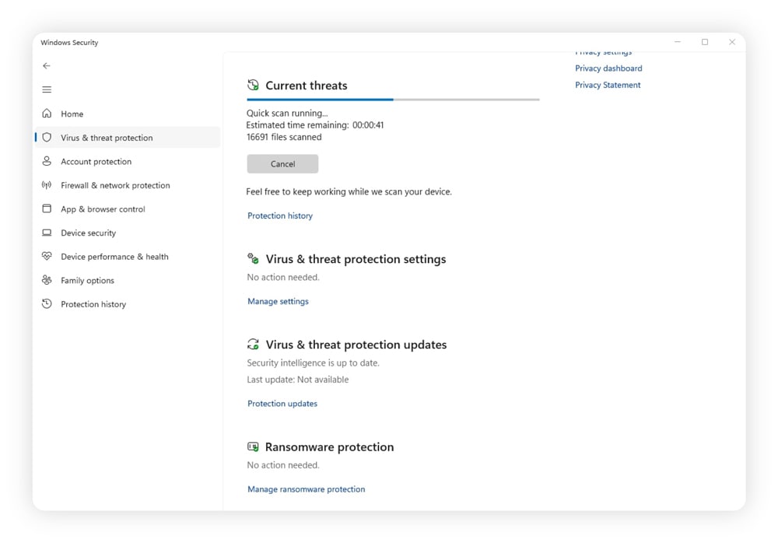Select the Device security icon
The width and height of the screenshot is (778, 543).
(x=47, y=233)
